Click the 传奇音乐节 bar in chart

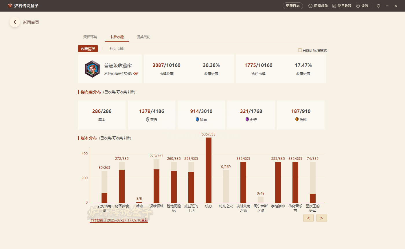(x=295, y=182)
